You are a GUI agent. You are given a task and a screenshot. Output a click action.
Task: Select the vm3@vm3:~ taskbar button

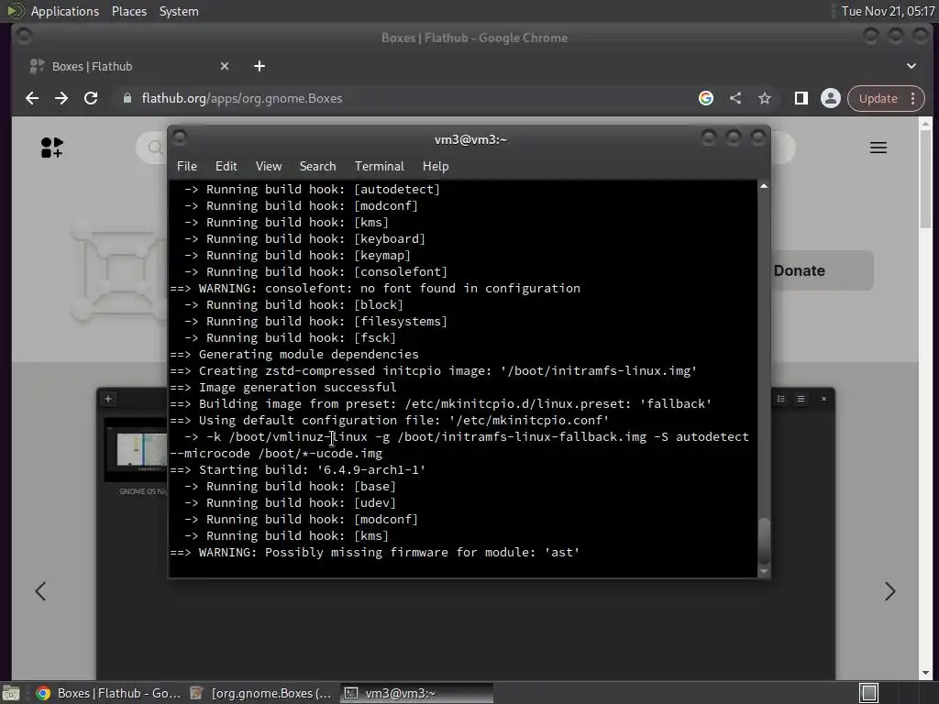tap(417, 693)
